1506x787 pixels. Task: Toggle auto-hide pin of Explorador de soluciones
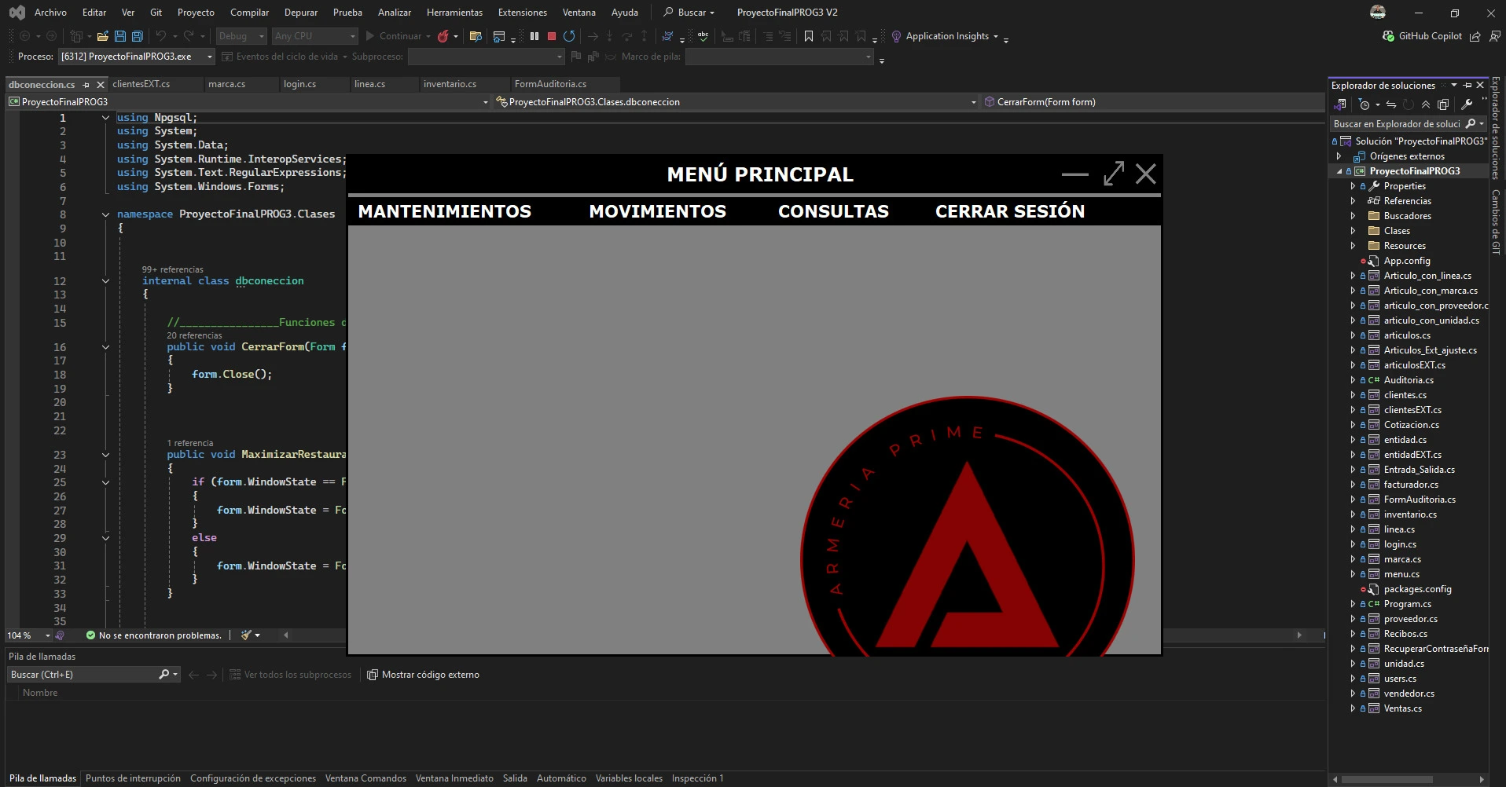pos(1467,85)
